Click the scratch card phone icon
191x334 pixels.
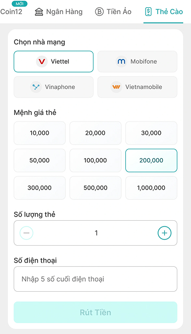click(x=148, y=11)
